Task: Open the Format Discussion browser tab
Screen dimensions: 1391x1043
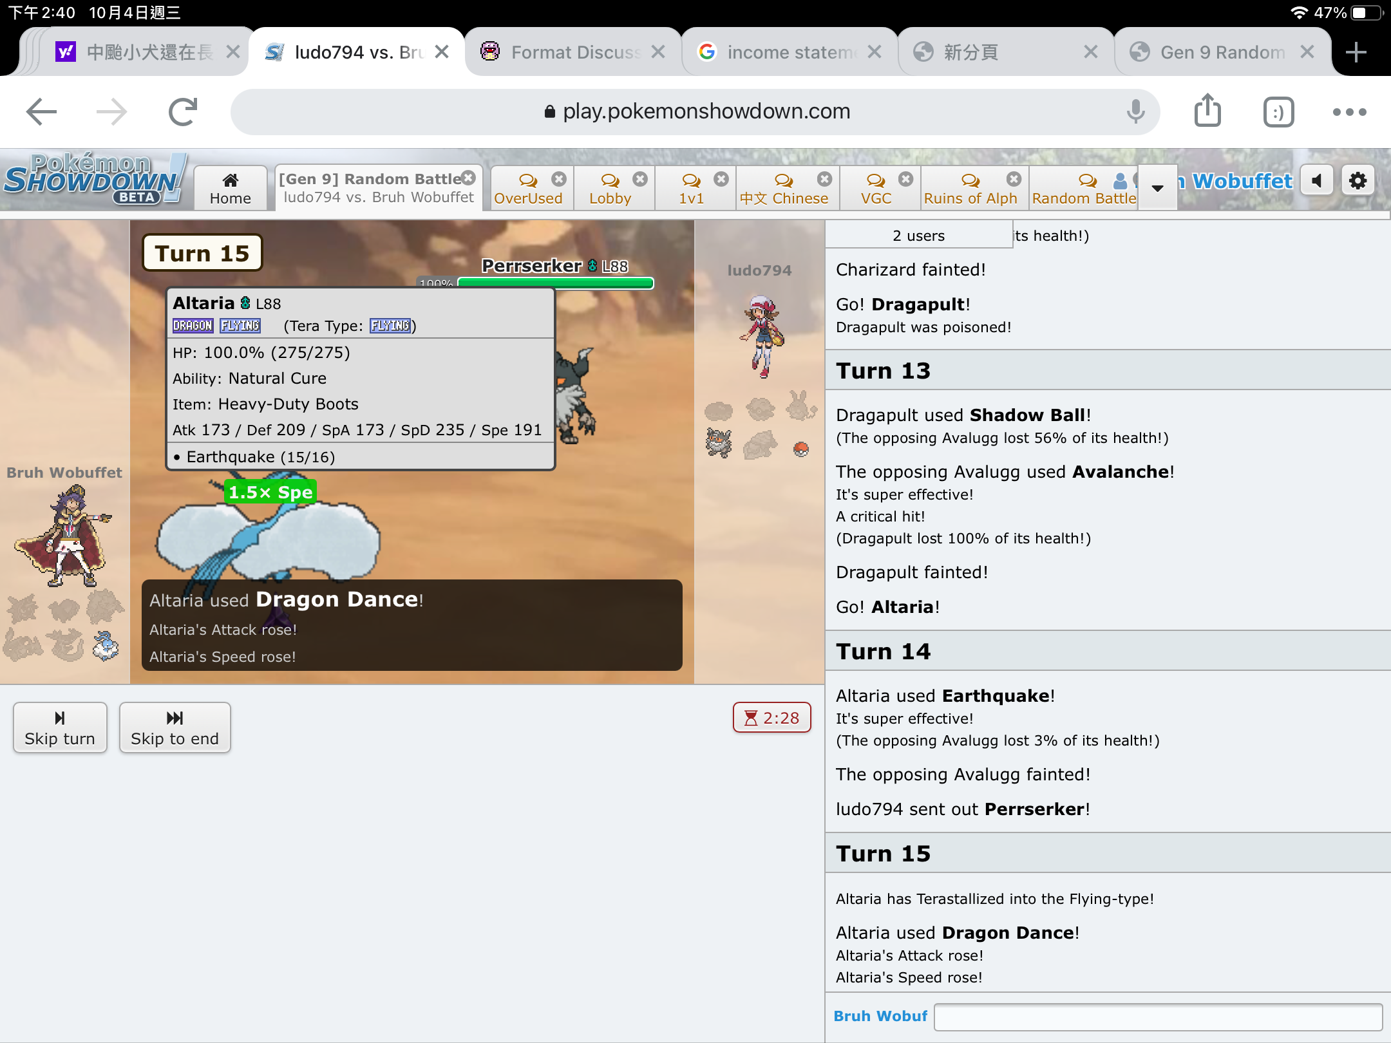Action: coord(567,52)
